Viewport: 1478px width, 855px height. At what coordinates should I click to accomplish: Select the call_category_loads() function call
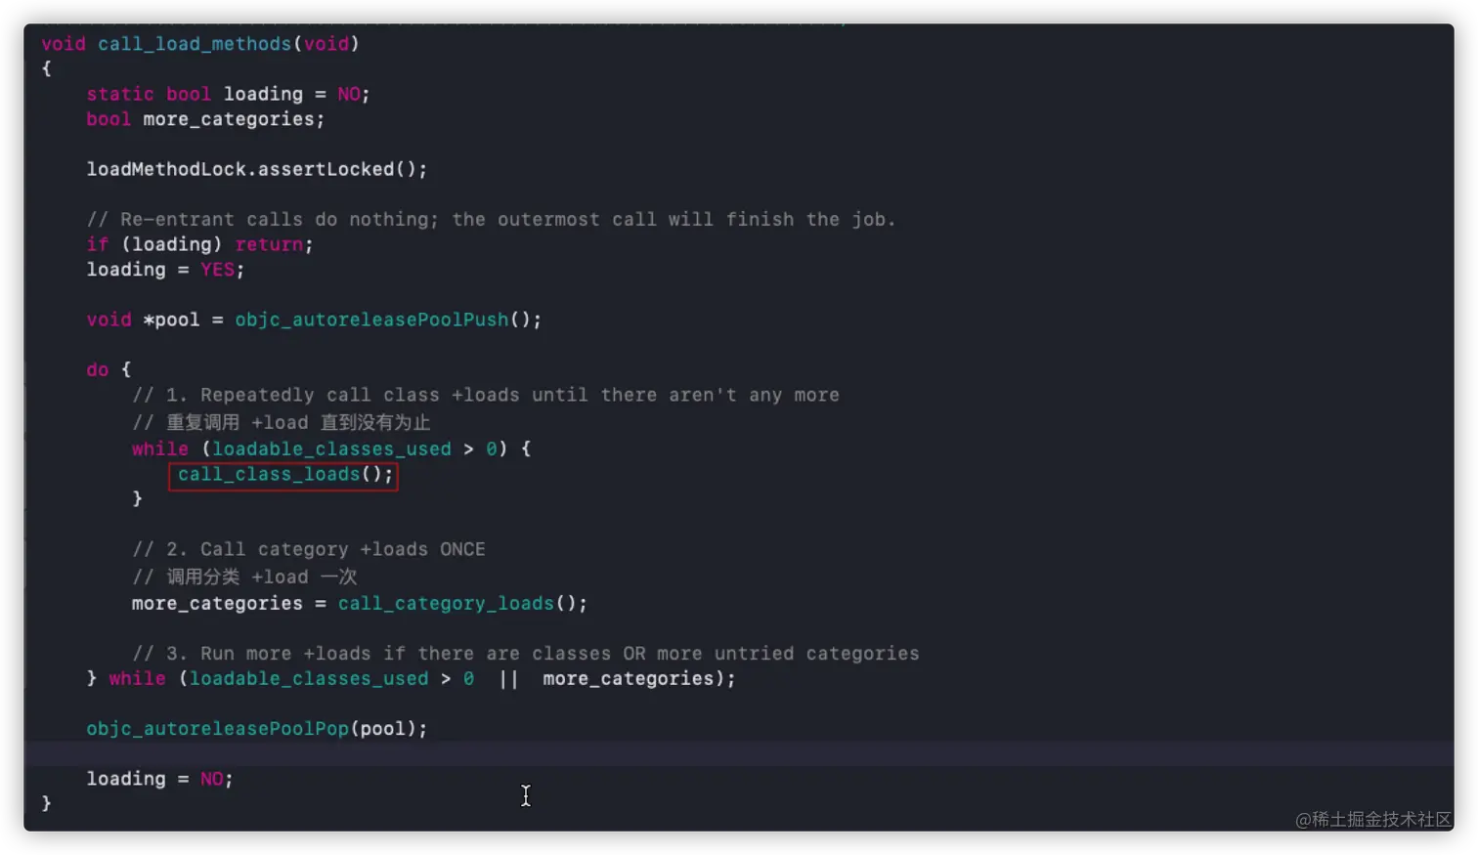(445, 603)
